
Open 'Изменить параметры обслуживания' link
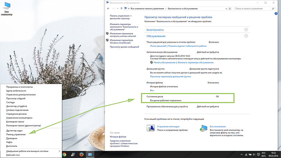195,62
